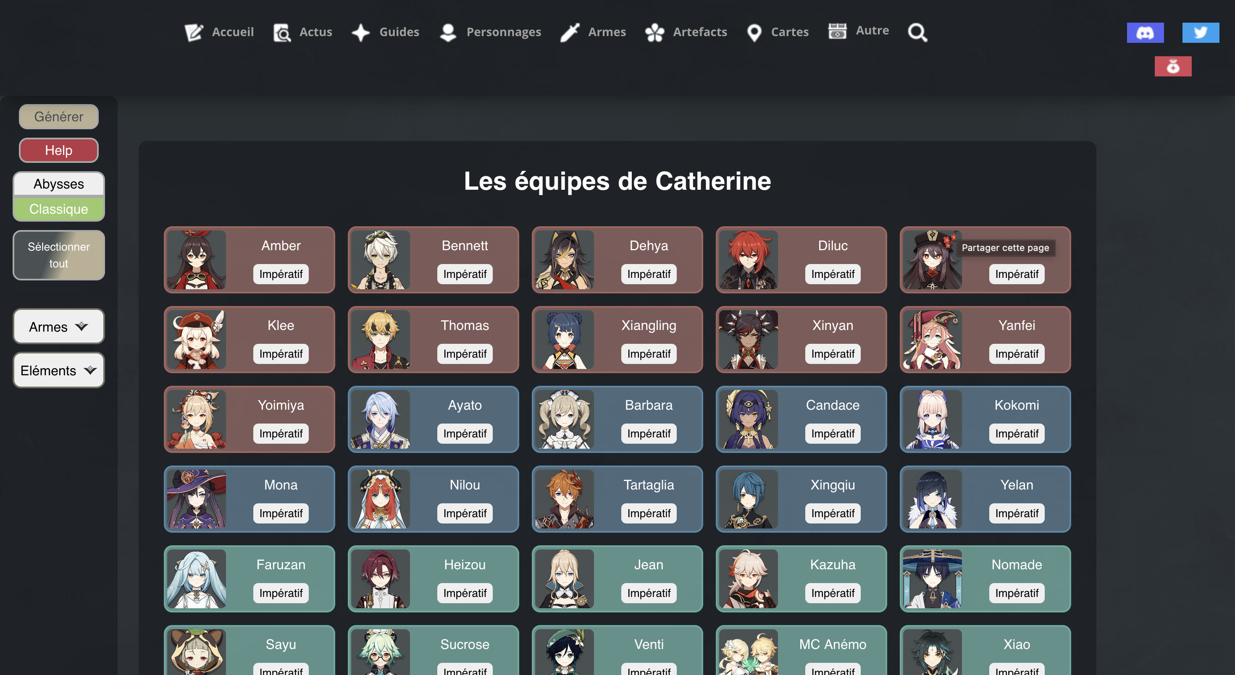Select Nilou's character portrait
The width and height of the screenshot is (1235, 675).
click(x=381, y=499)
